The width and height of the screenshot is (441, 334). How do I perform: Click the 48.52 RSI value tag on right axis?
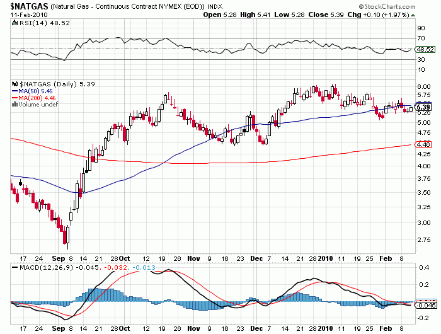426,49
